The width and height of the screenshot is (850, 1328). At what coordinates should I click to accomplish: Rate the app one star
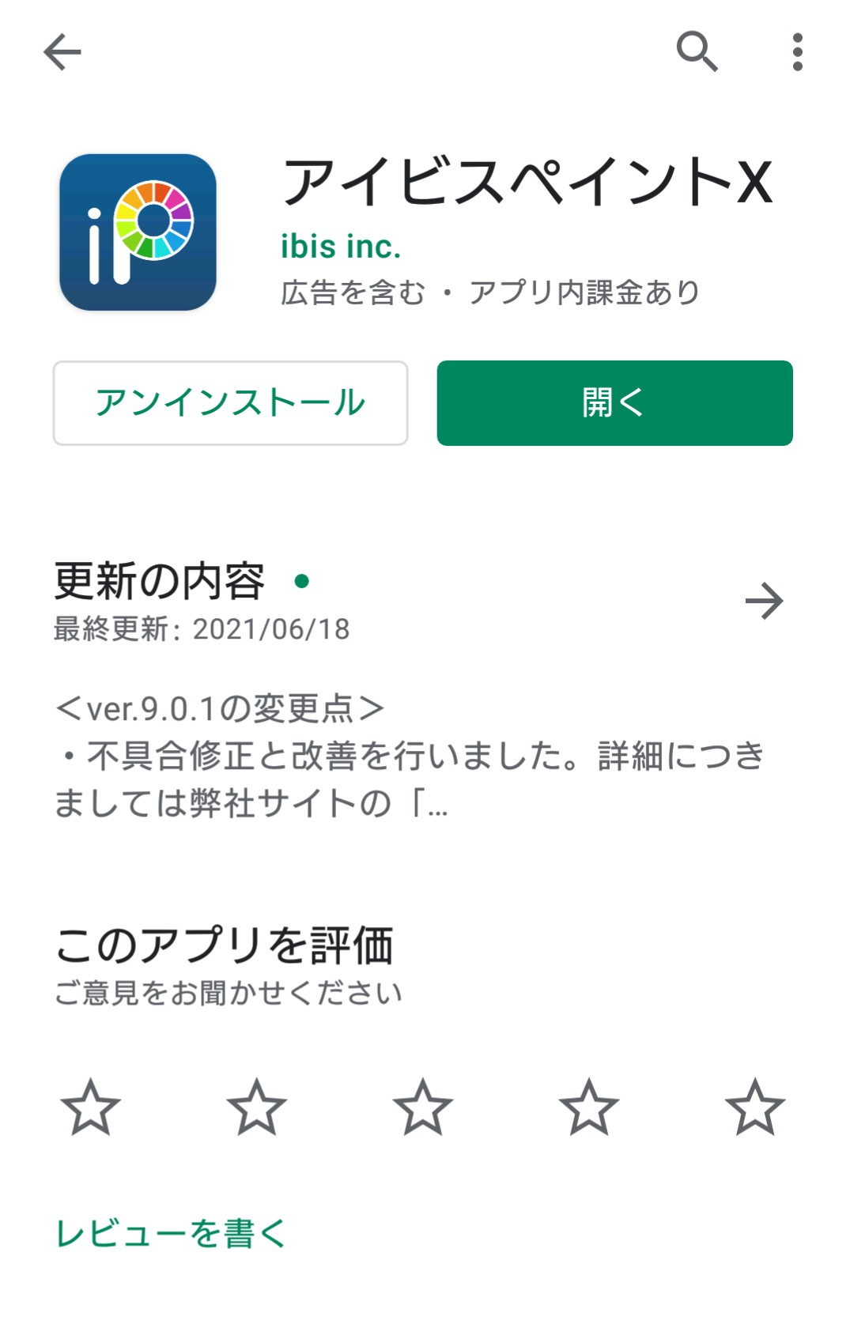tap(91, 1107)
